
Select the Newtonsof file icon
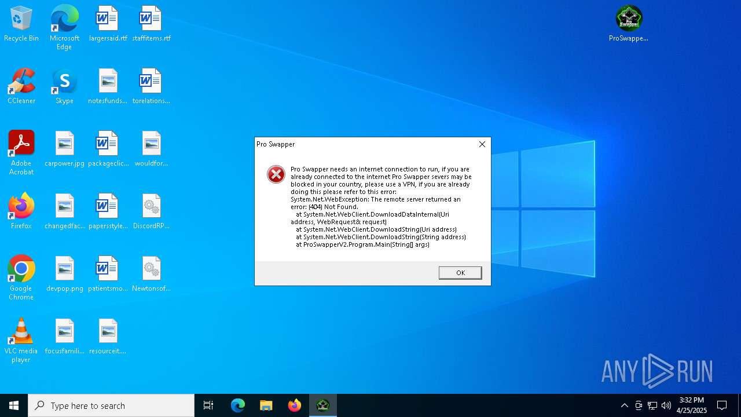pos(151,274)
